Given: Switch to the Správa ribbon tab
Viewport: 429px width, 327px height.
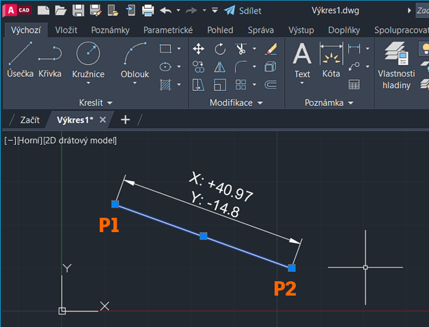Looking at the screenshot, I should click(261, 30).
